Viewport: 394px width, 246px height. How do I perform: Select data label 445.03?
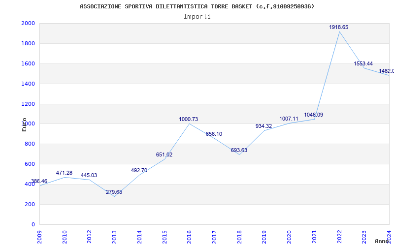[89, 175]
